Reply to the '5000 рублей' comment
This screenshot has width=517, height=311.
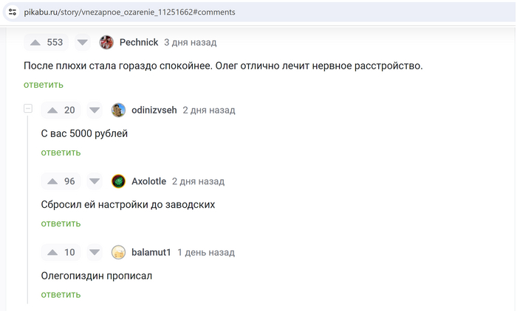61,153
